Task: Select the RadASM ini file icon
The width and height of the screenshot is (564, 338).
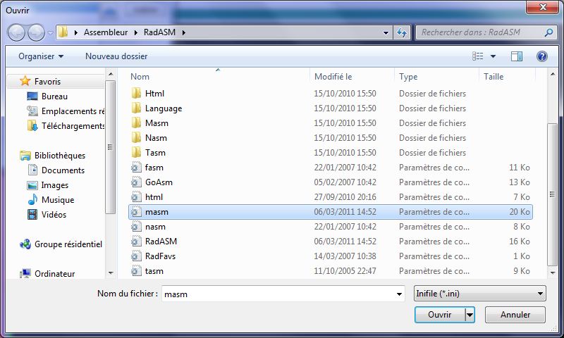Action: coord(136,242)
